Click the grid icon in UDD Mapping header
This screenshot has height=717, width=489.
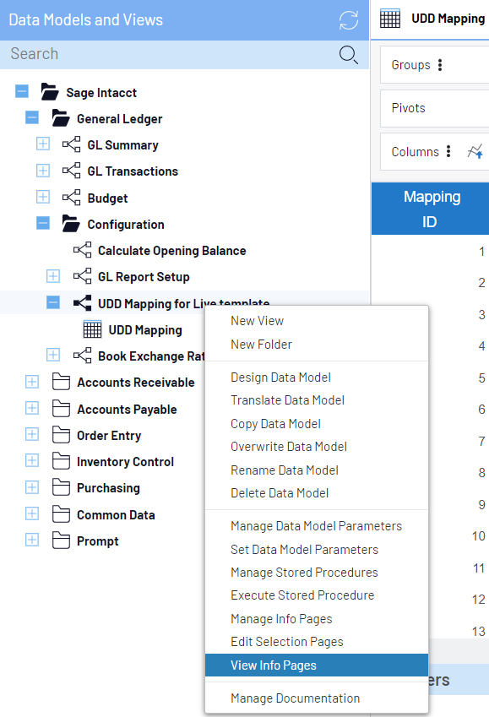390,19
